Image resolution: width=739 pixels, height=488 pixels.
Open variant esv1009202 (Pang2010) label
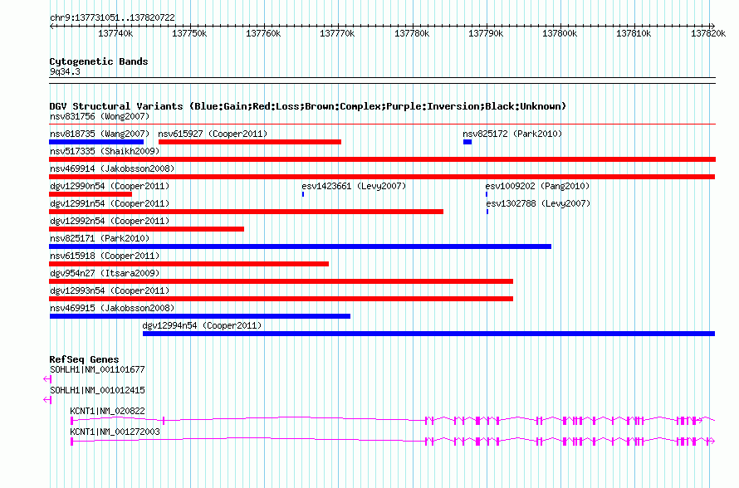pyautogui.click(x=537, y=186)
